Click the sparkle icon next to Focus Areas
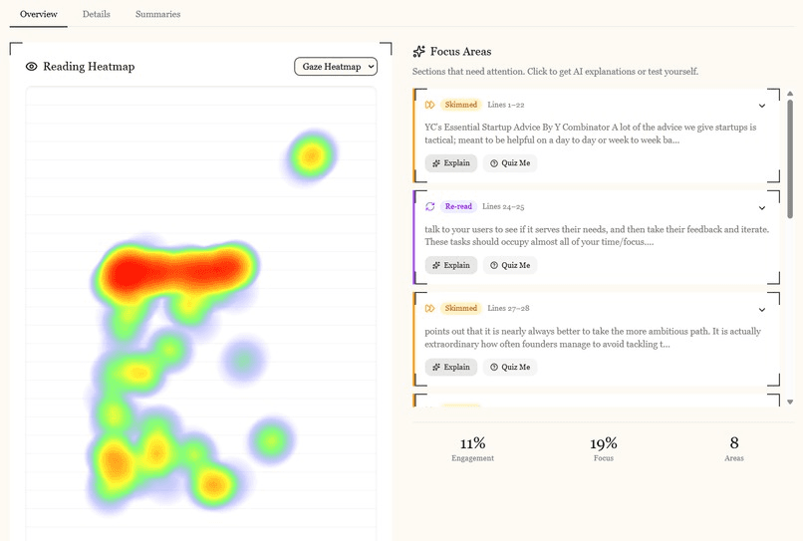This screenshot has height=541, width=803. pyautogui.click(x=418, y=51)
